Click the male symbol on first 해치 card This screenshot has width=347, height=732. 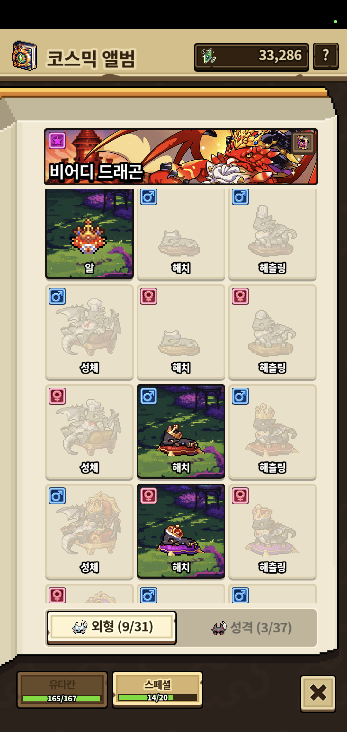point(149,197)
